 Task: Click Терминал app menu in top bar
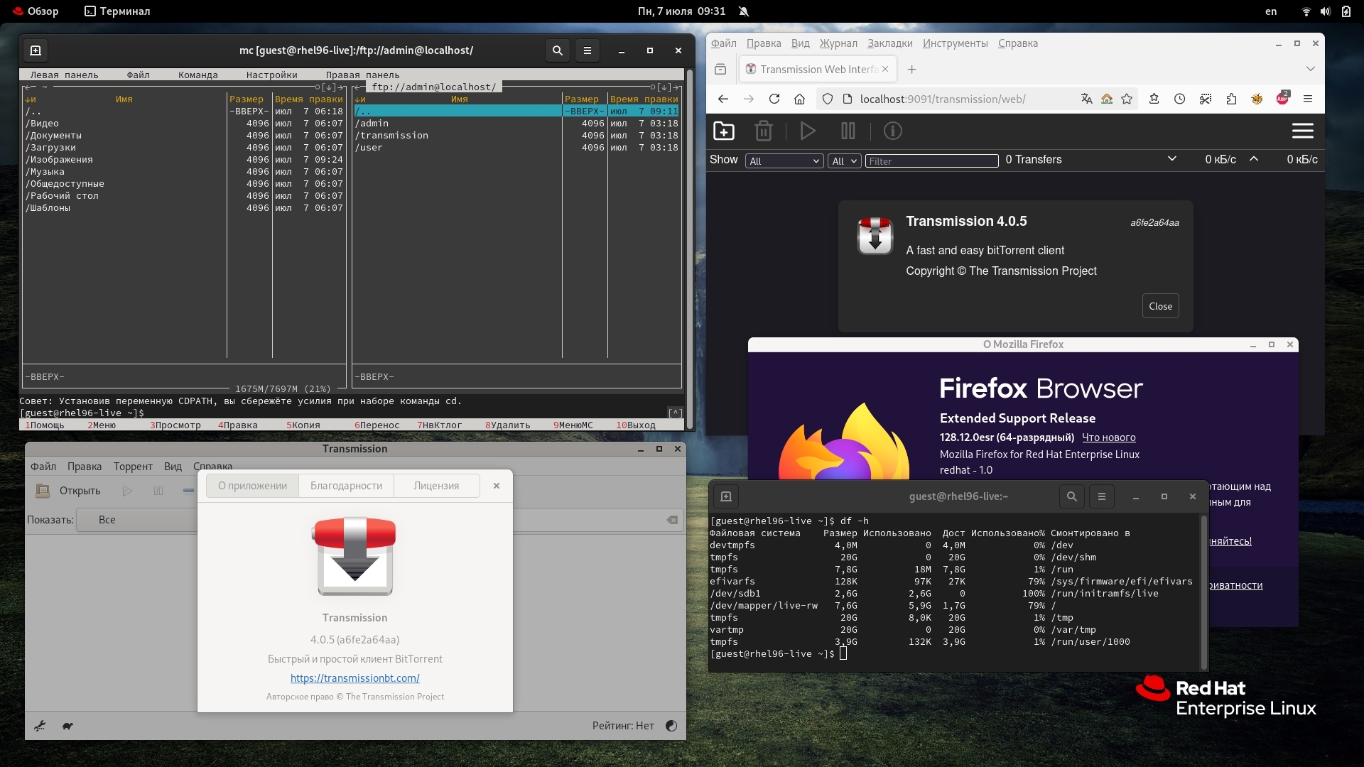point(117,11)
